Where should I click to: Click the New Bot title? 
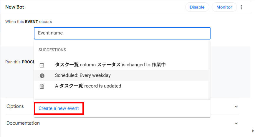(x=14, y=7)
